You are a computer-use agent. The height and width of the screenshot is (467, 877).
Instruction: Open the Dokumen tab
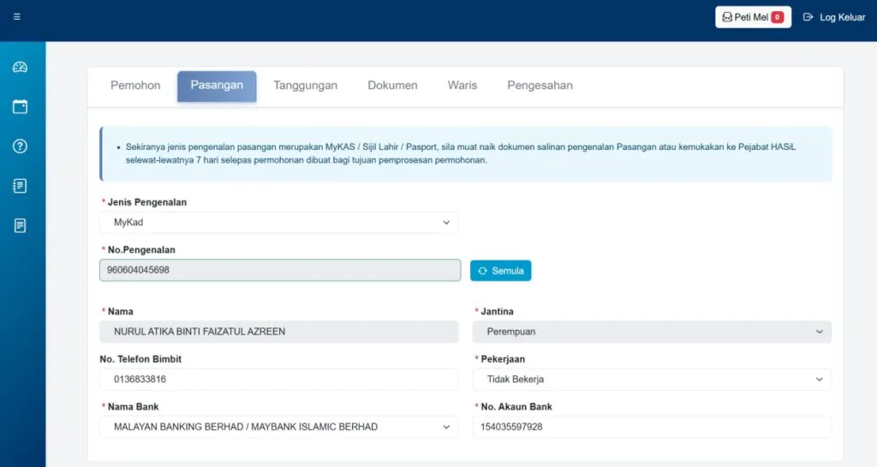coord(392,86)
